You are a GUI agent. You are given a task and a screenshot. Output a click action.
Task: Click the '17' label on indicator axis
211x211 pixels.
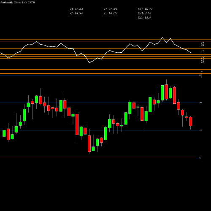(x=202, y=51)
